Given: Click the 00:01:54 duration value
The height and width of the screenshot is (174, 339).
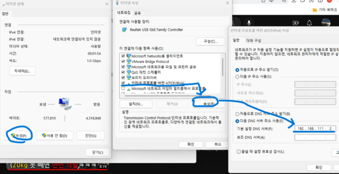Looking at the screenshot, I should tap(94, 54).
